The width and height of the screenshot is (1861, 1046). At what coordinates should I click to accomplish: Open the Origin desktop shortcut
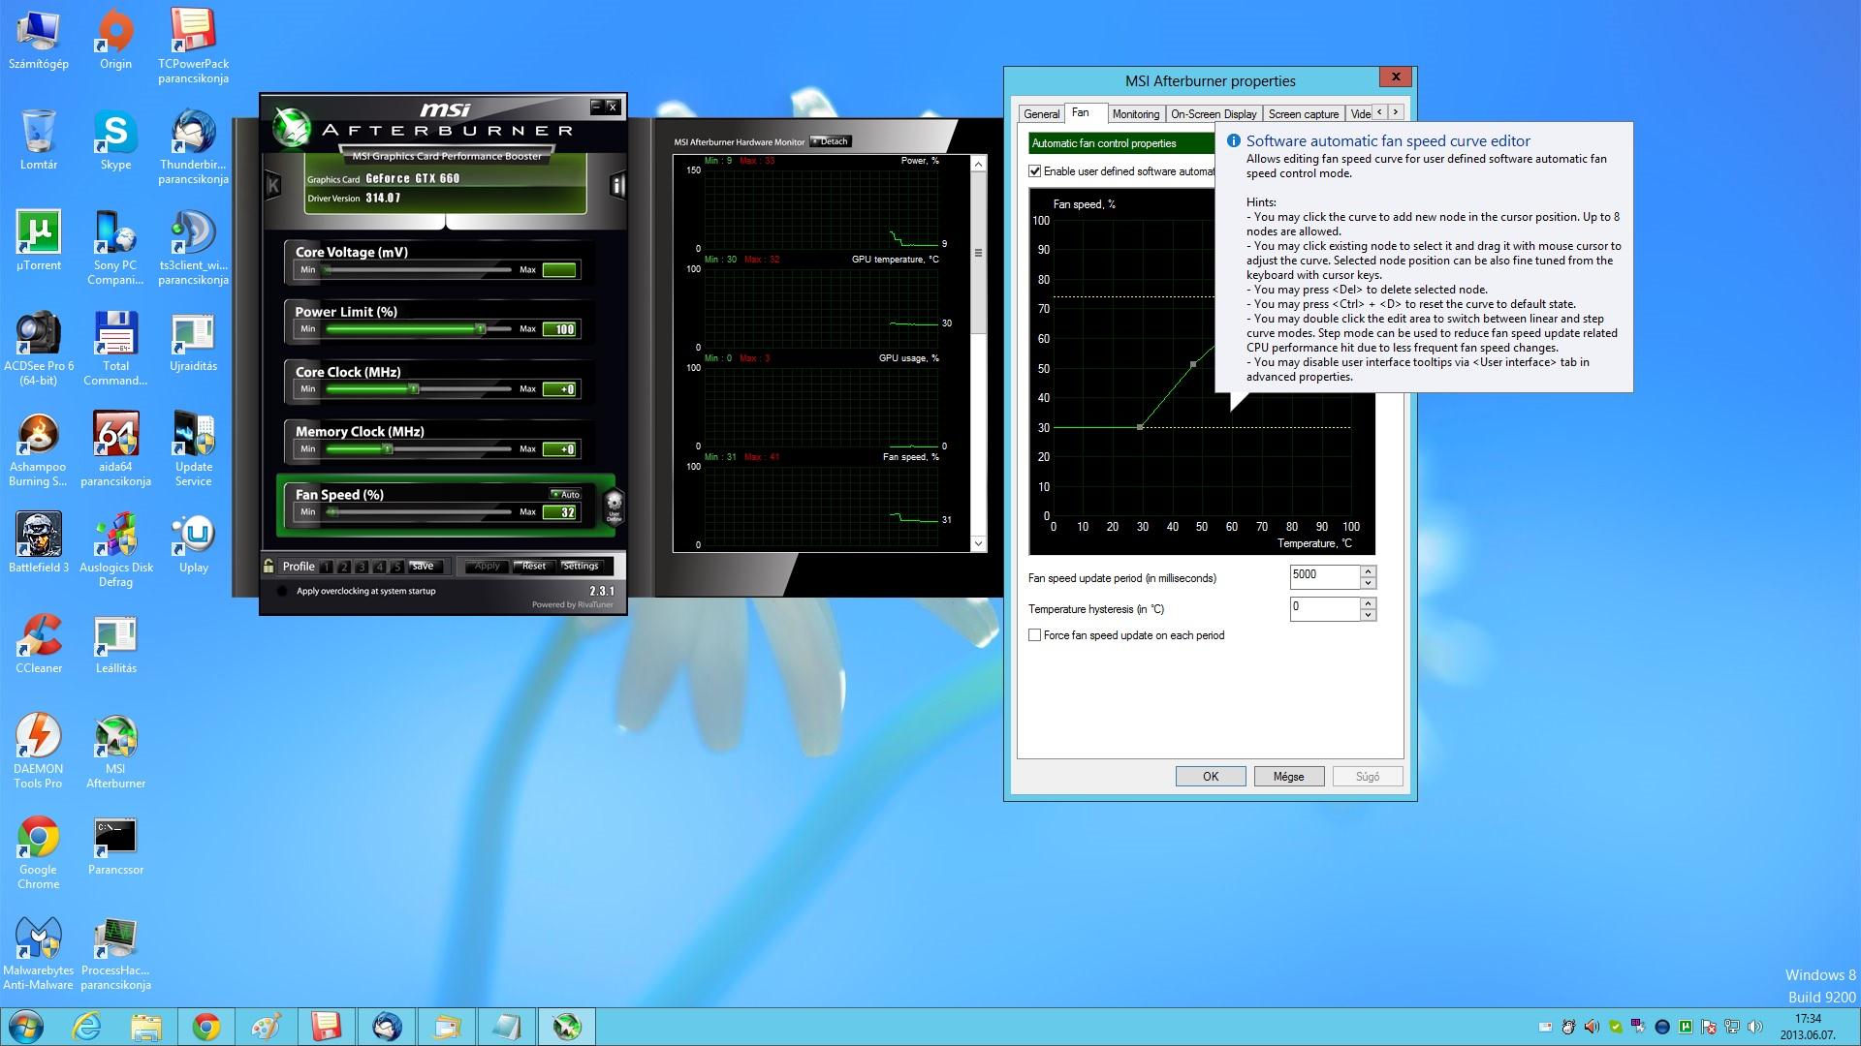(115, 40)
